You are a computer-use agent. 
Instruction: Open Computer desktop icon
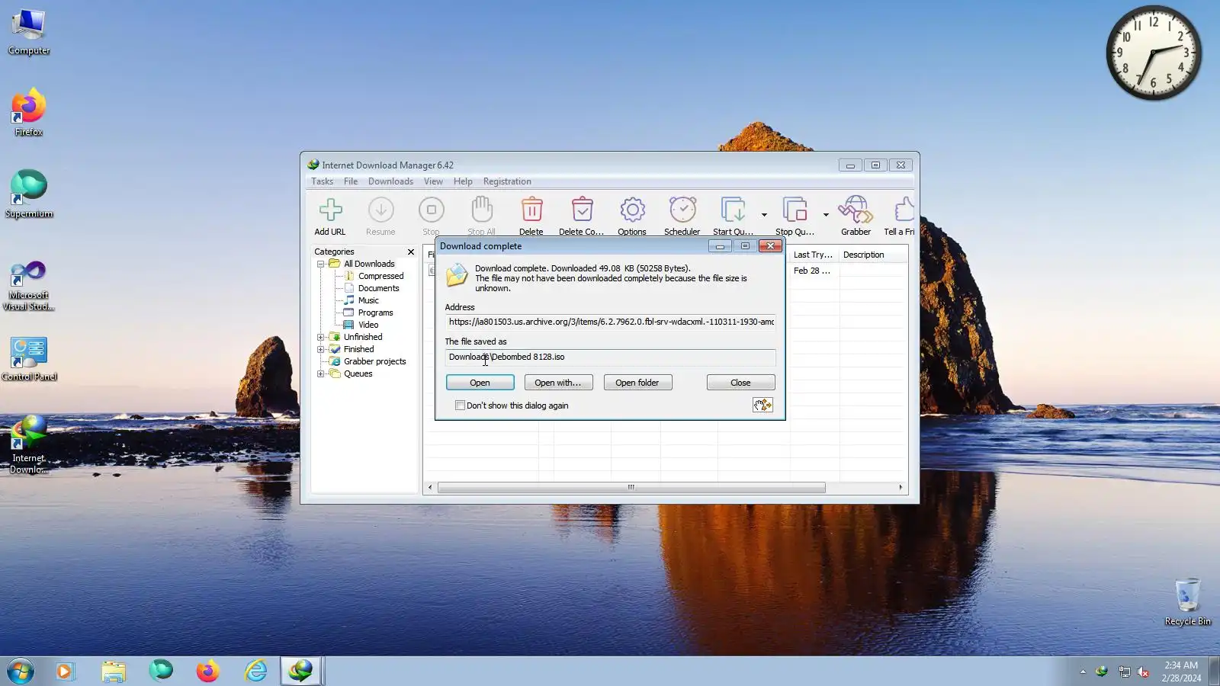point(29,32)
